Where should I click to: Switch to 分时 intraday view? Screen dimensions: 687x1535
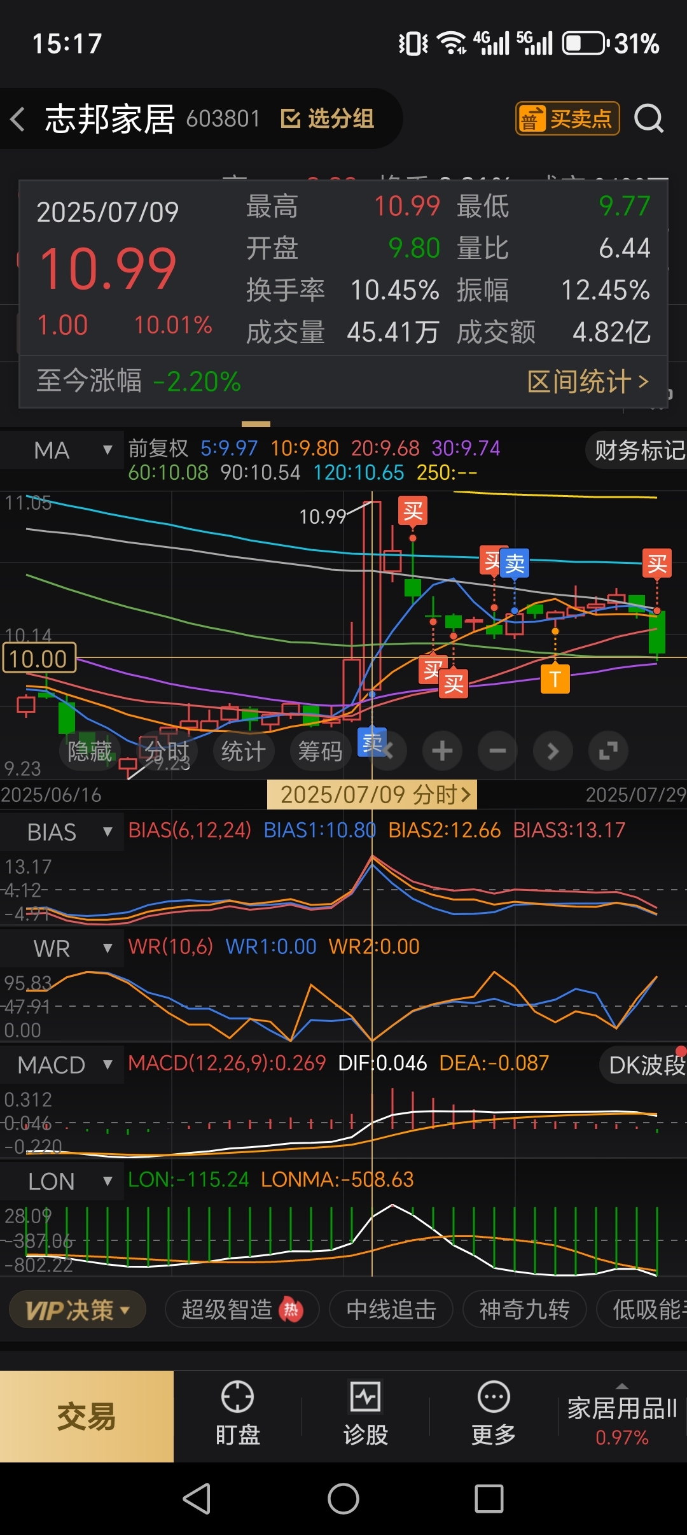167,751
